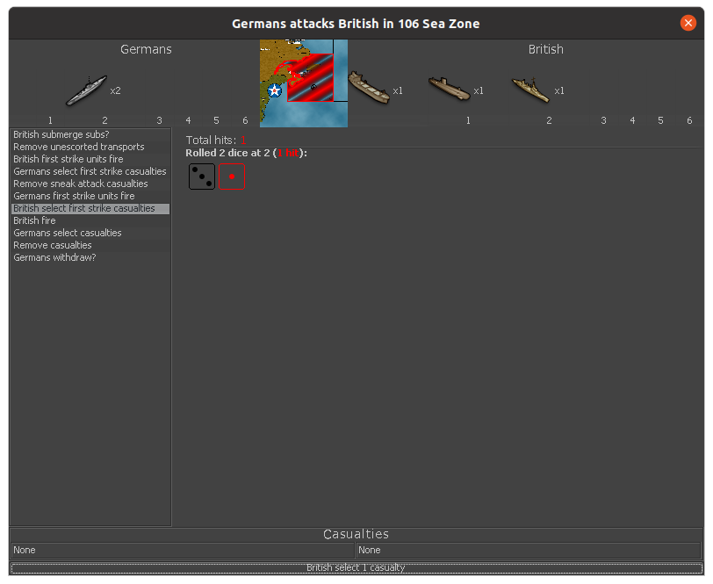Viewport: 713px width, 584px height.
Task: Click the British submarine unit icon
Action: [449, 89]
